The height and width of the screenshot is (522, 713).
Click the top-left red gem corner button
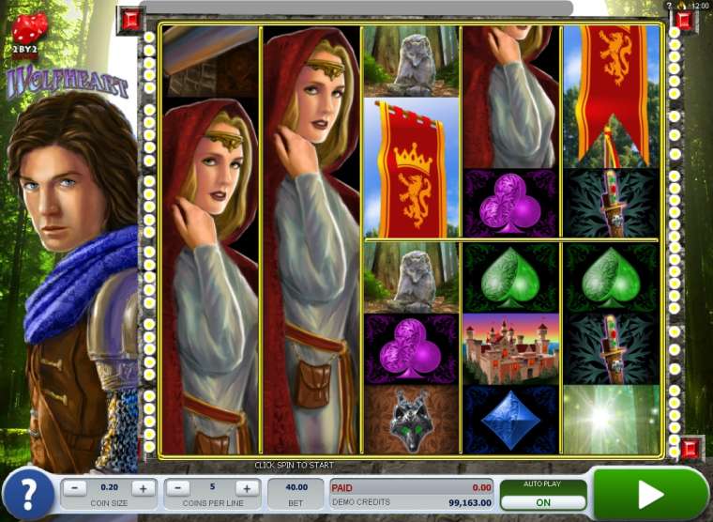131,20
